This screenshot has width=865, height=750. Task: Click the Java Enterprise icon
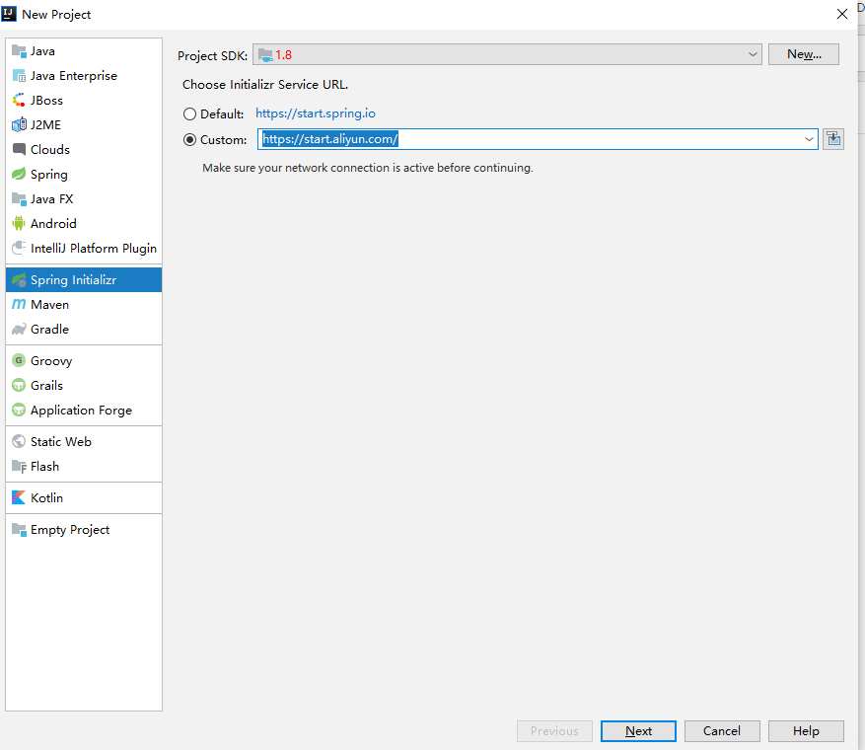[x=19, y=76]
